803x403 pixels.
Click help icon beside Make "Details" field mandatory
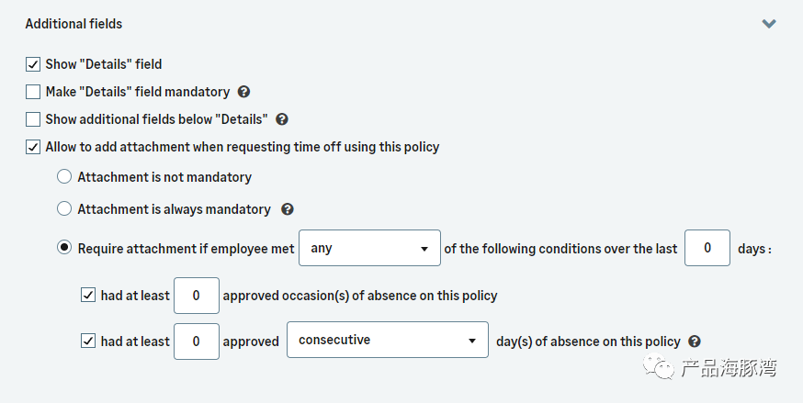pyautogui.click(x=243, y=92)
